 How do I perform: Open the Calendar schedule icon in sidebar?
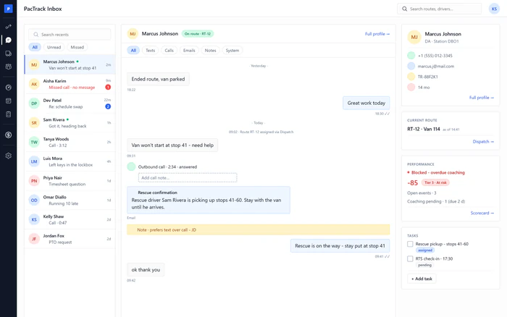click(x=9, y=101)
